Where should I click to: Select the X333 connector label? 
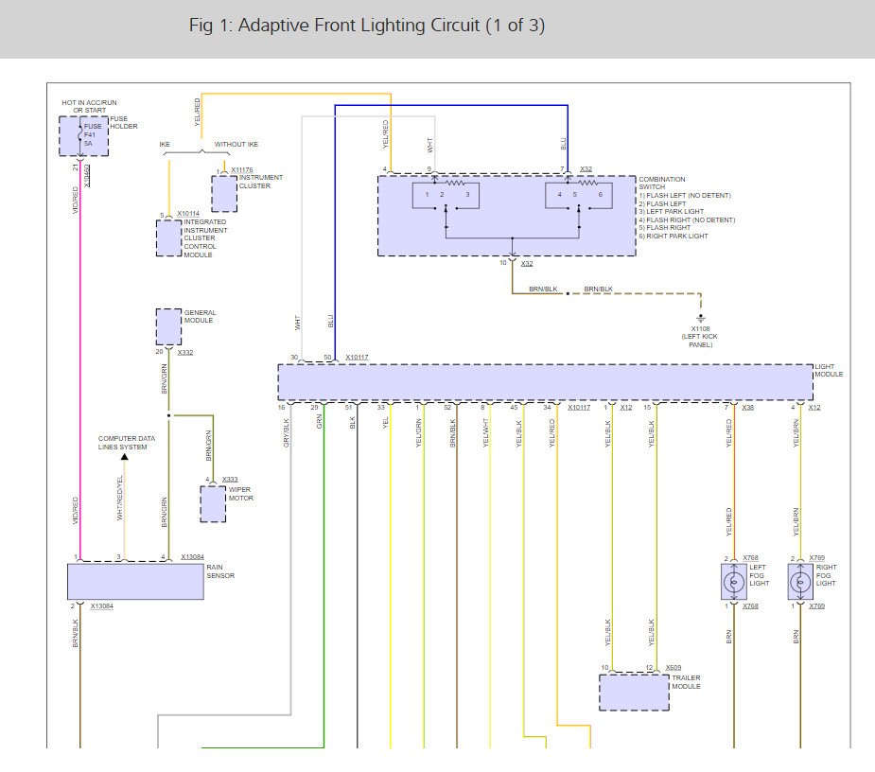pyautogui.click(x=230, y=480)
